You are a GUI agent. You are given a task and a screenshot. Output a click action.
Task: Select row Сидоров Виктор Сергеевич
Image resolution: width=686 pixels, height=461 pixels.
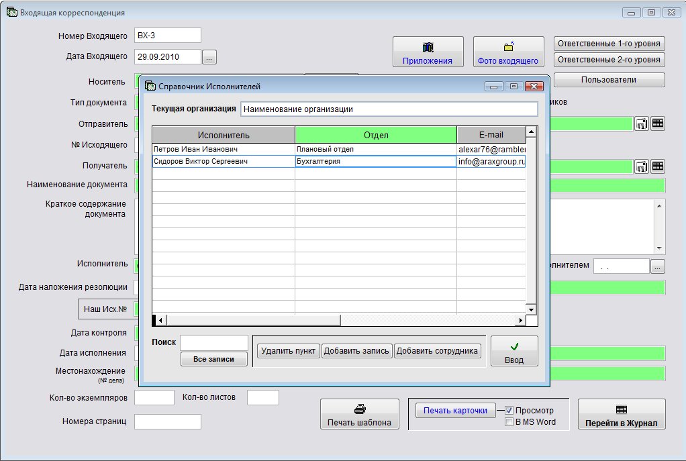coord(224,162)
